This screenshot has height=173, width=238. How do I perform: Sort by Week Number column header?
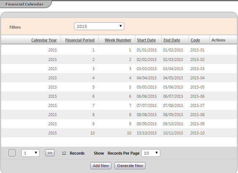point(118,40)
